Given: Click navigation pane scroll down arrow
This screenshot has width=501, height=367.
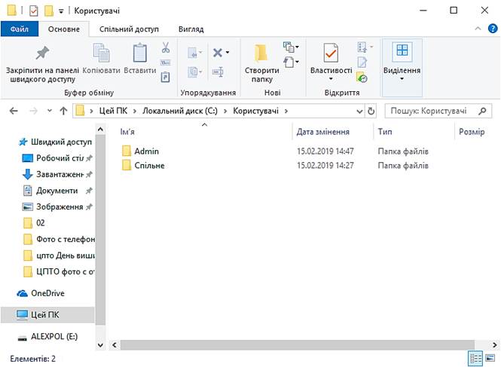Looking at the screenshot, I should coord(100,345).
